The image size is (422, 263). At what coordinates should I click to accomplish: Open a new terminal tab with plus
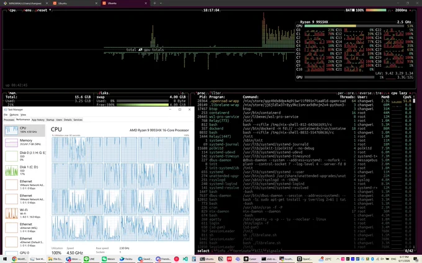155,3
